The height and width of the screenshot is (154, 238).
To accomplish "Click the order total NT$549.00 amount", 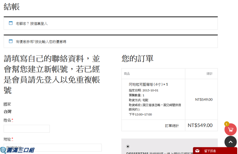I will pyautogui.click(x=200, y=125).
